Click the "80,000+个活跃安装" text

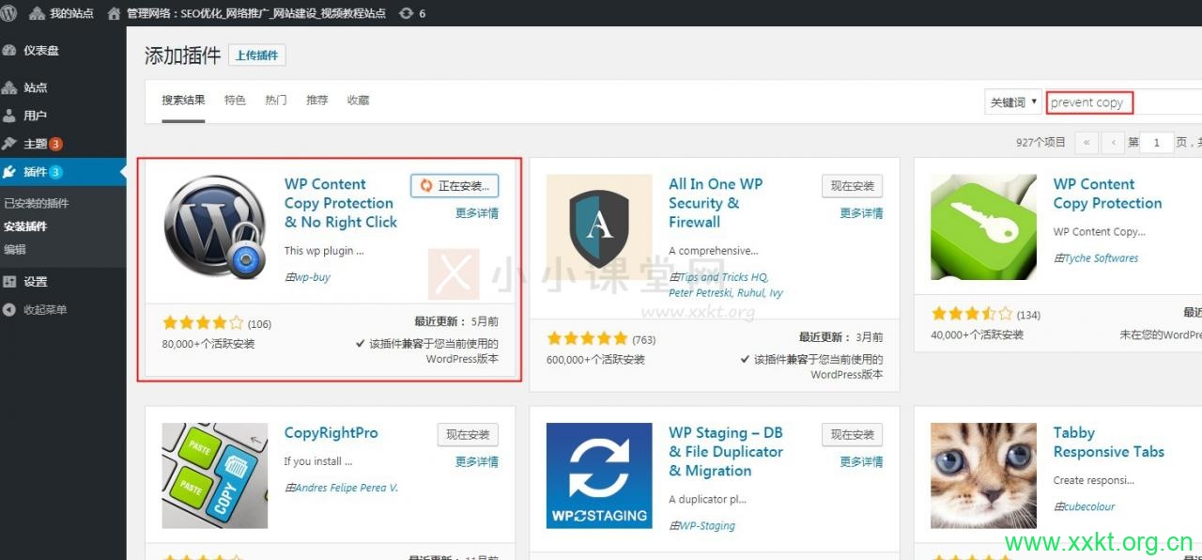[x=208, y=344]
